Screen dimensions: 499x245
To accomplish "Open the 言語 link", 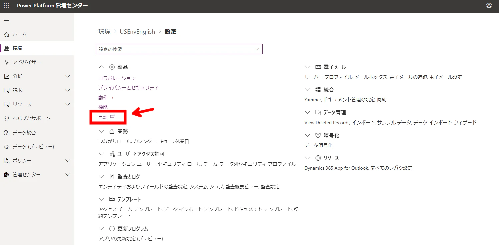I will 103,117.
